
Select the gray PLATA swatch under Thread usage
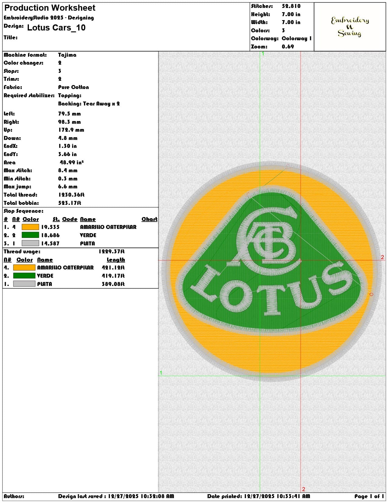24,284
